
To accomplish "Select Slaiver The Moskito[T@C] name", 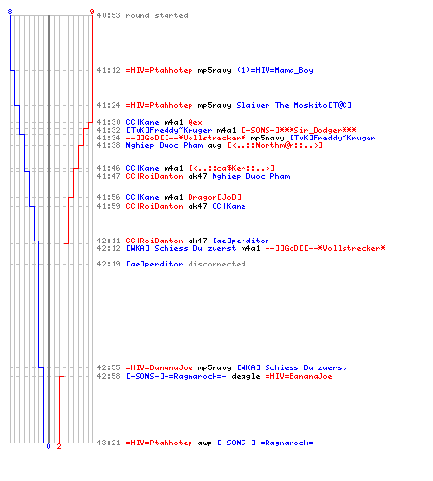I will [293, 105].
